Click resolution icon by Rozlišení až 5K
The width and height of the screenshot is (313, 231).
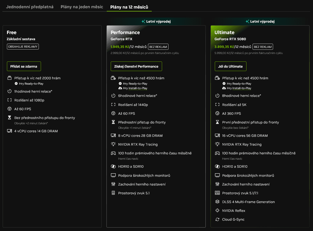(x=217, y=104)
